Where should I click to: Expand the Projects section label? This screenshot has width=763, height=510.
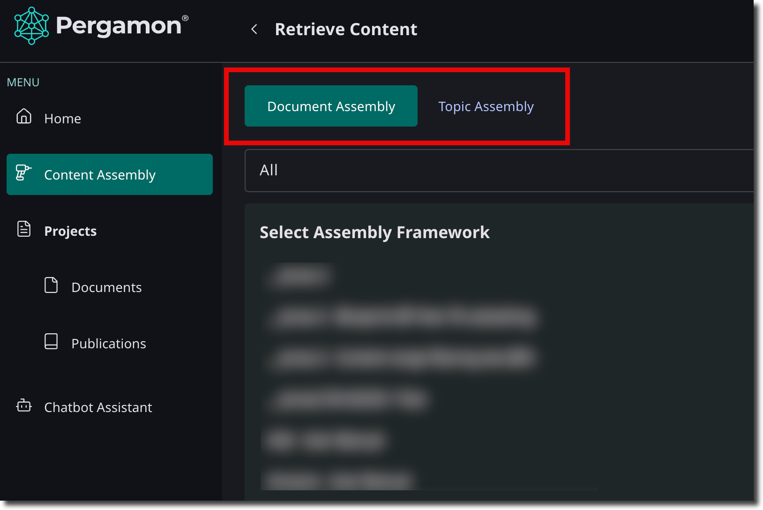(70, 231)
